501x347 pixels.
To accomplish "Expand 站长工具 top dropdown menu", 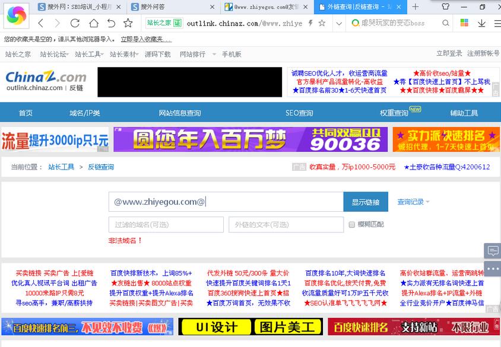I will click(89, 54).
